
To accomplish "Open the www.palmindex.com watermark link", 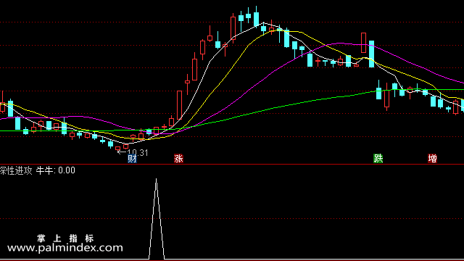I will pyautogui.click(x=65, y=248).
